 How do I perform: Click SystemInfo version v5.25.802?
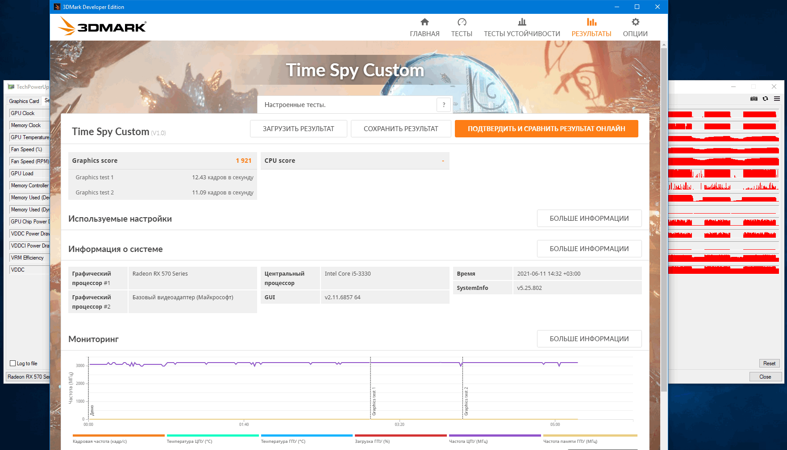(x=529, y=288)
